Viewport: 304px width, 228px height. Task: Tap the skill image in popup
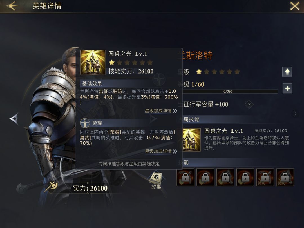tap(93, 62)
